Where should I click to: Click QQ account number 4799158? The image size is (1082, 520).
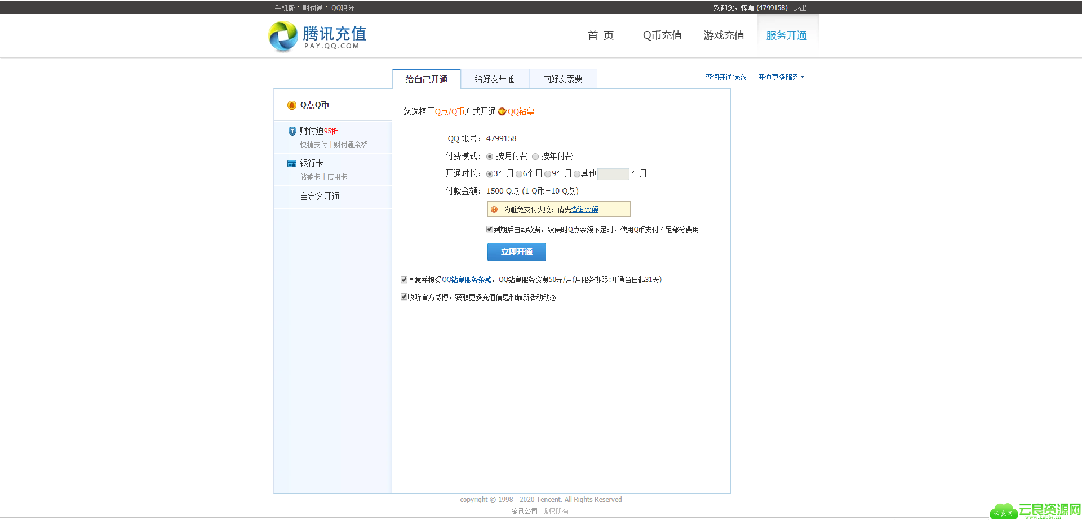pos(502,139)
